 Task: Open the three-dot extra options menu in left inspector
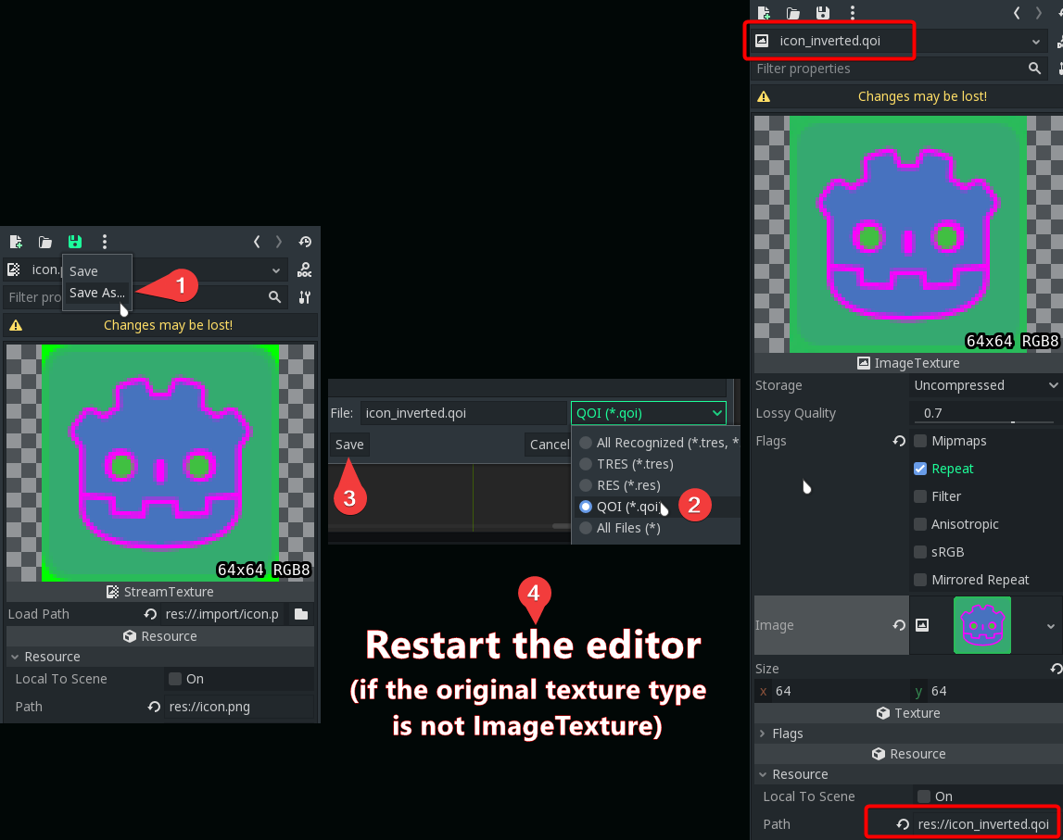[105, 242]
